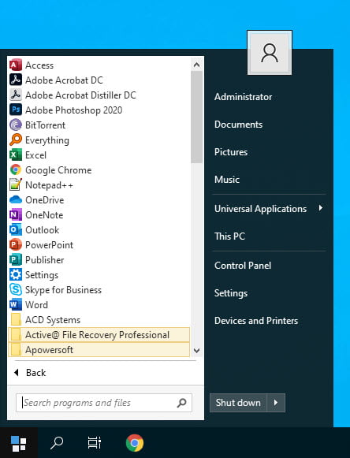Focus the Search programs and files box
Screen dimensions: 350x458
(104, 403)
